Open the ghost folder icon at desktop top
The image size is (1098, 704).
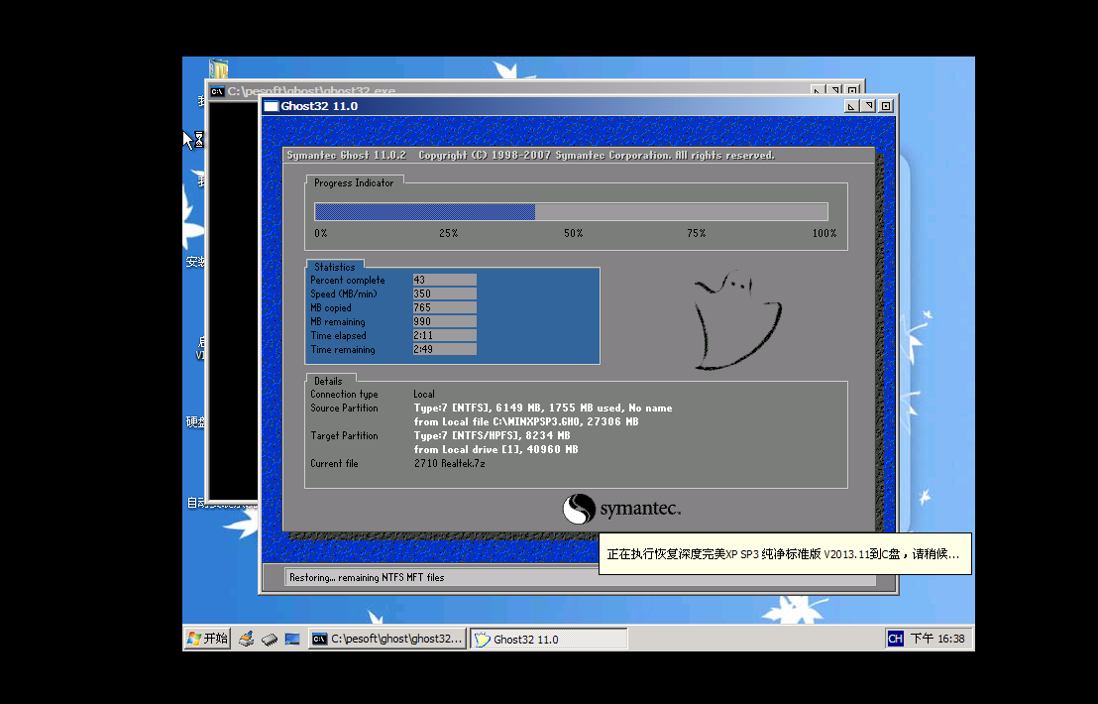coord(219,69)
